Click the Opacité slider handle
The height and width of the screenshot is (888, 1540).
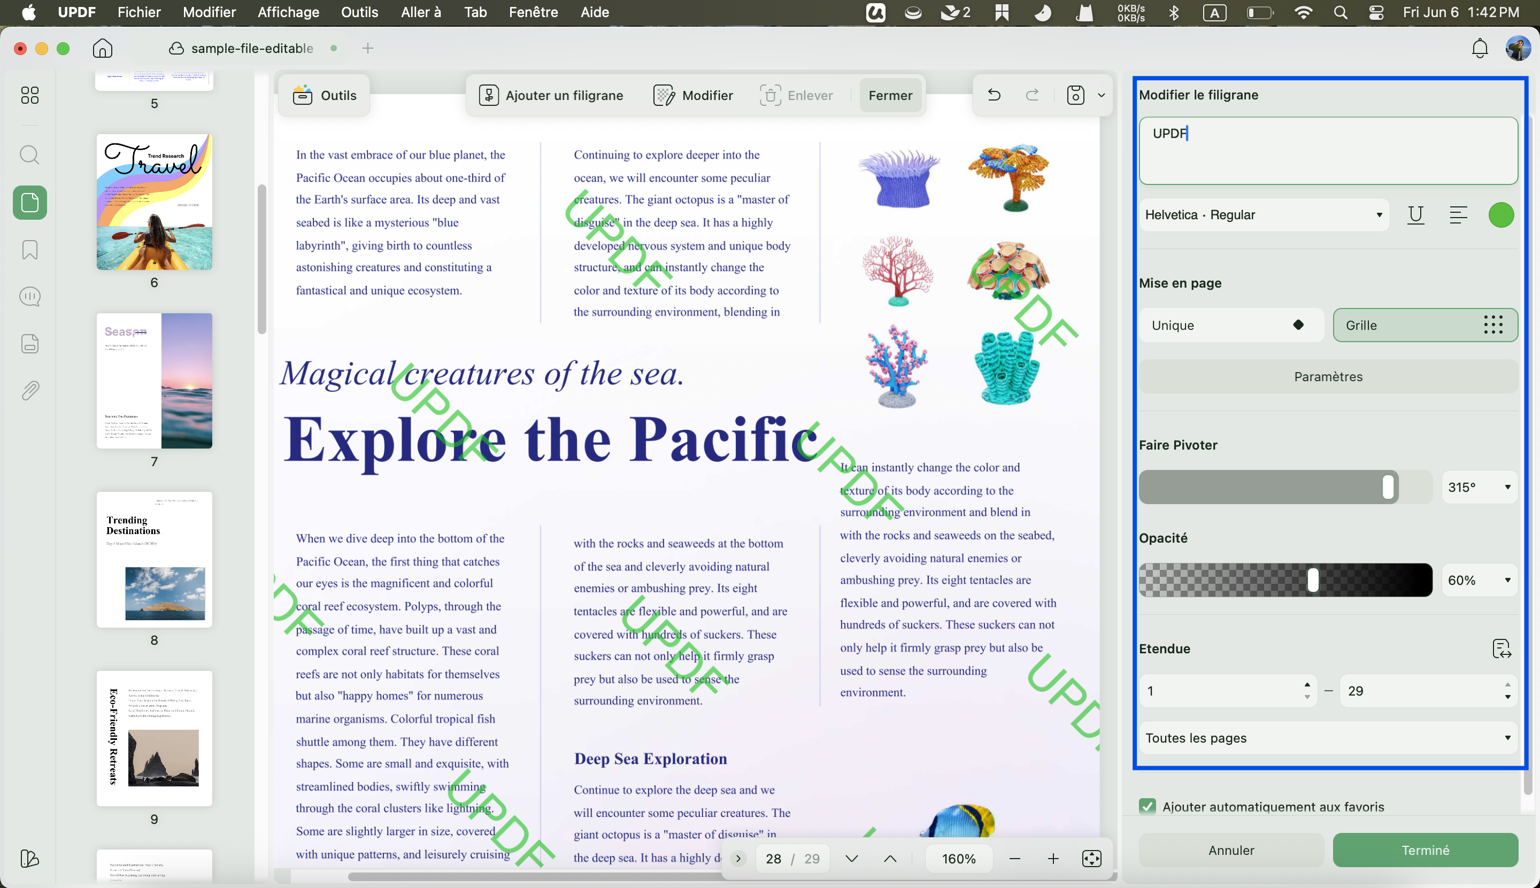1313,580
